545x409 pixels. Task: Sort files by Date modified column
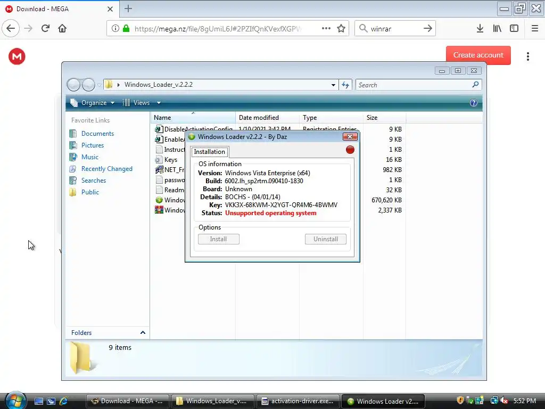click(x=267, y=118)
